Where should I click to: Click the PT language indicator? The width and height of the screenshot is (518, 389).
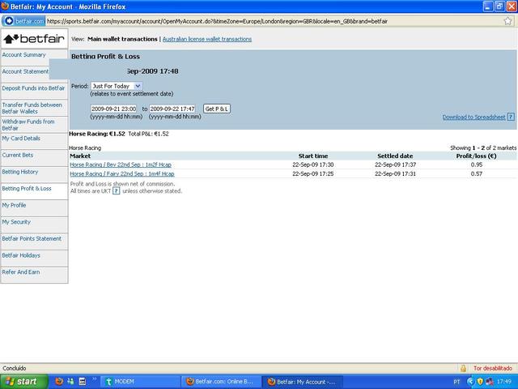456,382
